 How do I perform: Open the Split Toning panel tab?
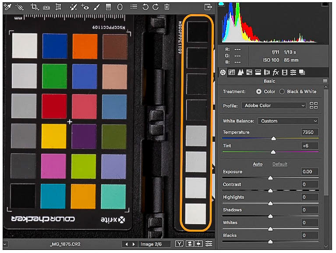pos(258,73)
